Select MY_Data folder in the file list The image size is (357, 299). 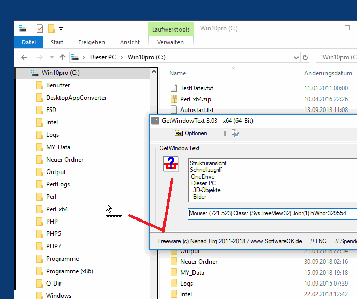[x=192, y=273]
